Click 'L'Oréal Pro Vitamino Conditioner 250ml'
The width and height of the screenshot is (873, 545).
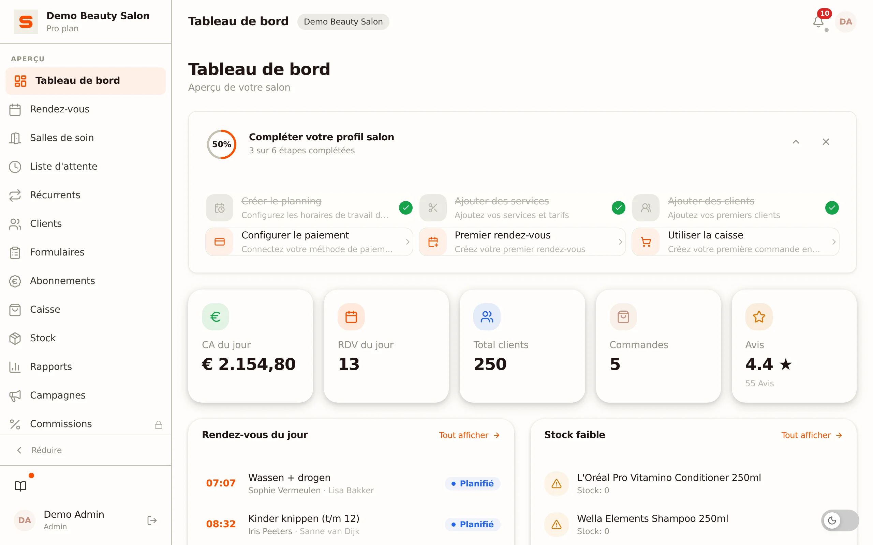669,478
